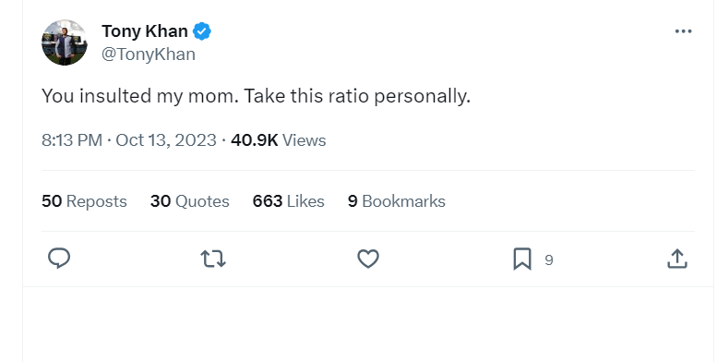Image resolution: width=717 pixels, height=362 pixels.
Task: Click the share upload arrow icon
Action: (x=677, y=259)
